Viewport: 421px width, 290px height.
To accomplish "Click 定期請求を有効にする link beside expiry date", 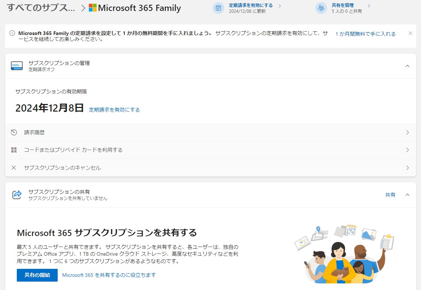I will (x=114, y=110).
